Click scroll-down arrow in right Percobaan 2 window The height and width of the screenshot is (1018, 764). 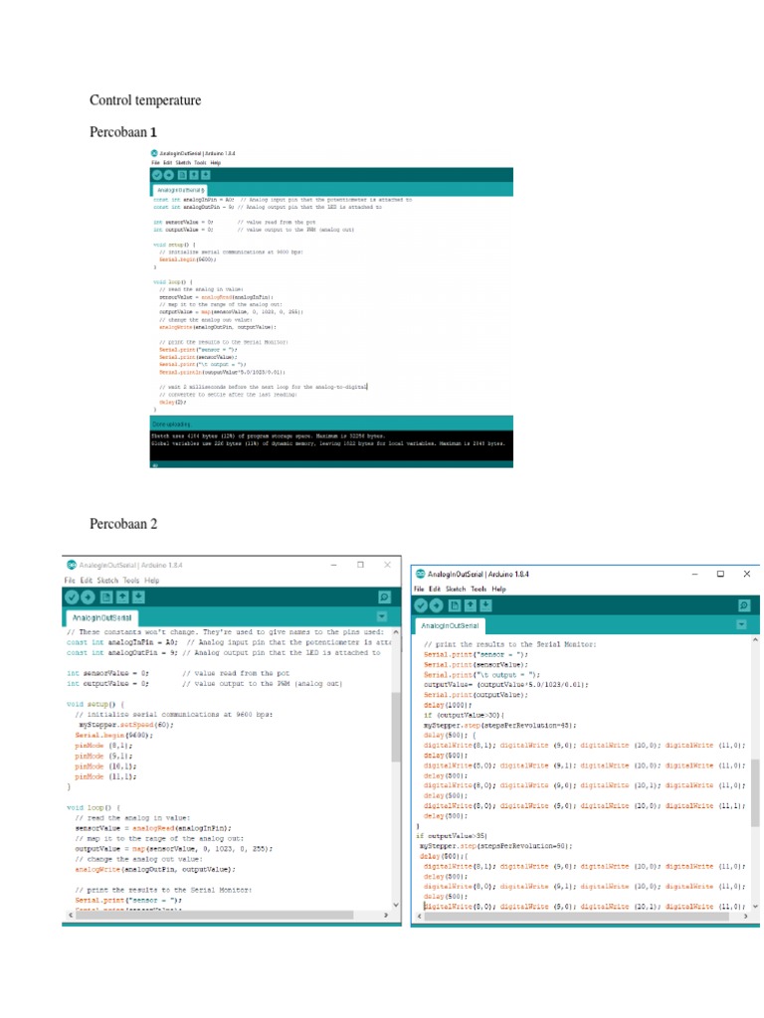tap(755, 906)
